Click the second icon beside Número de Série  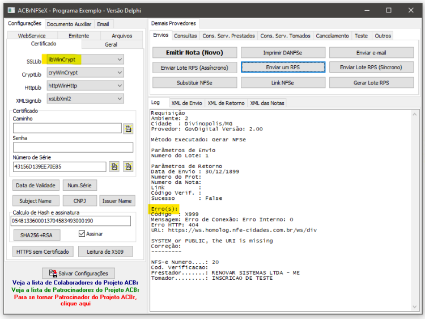tap(128, 167)
